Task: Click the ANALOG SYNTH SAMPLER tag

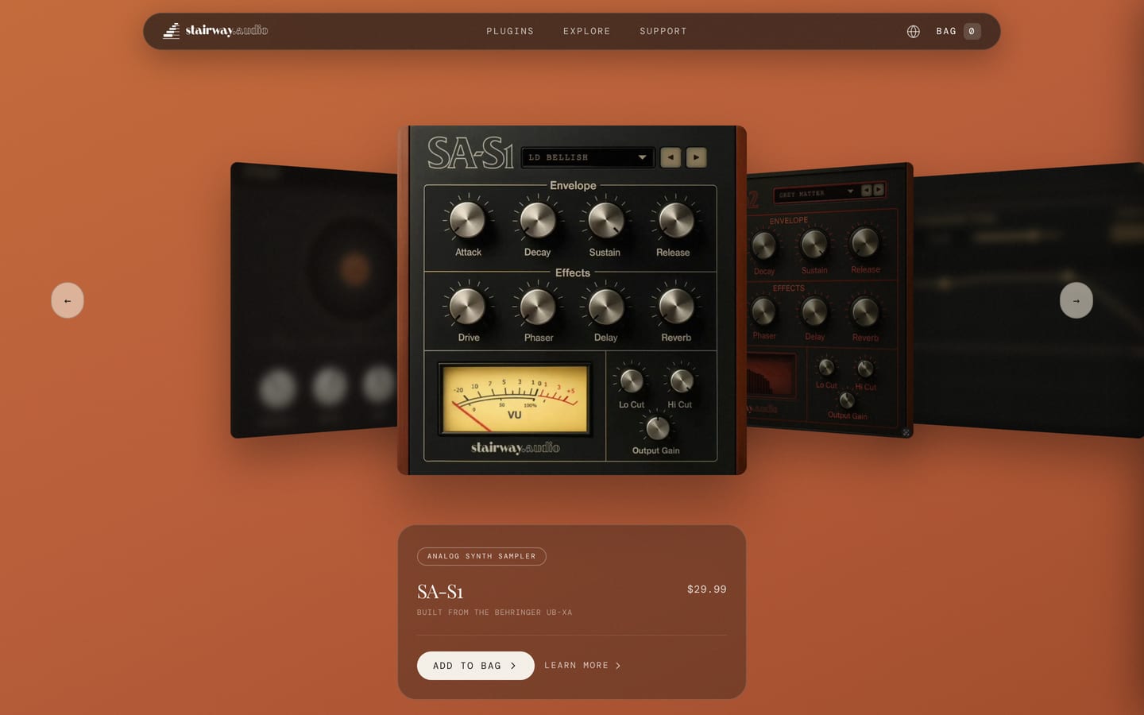Action: [x=481, y=556]
